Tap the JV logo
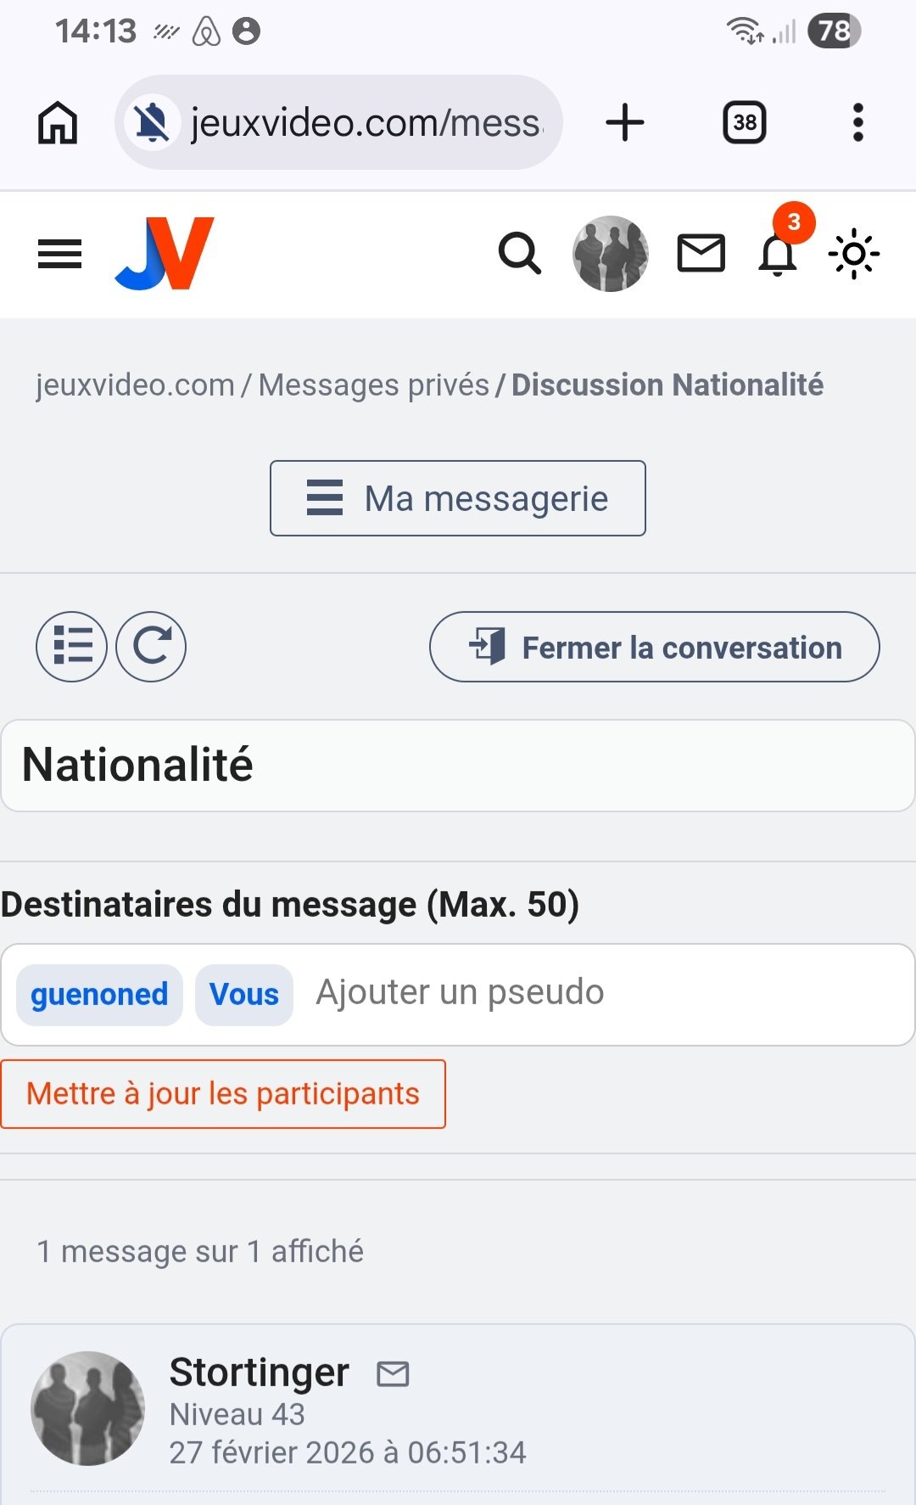This screenshot has width=916, height=1505. pyautogui.click(x=165, y=254)
